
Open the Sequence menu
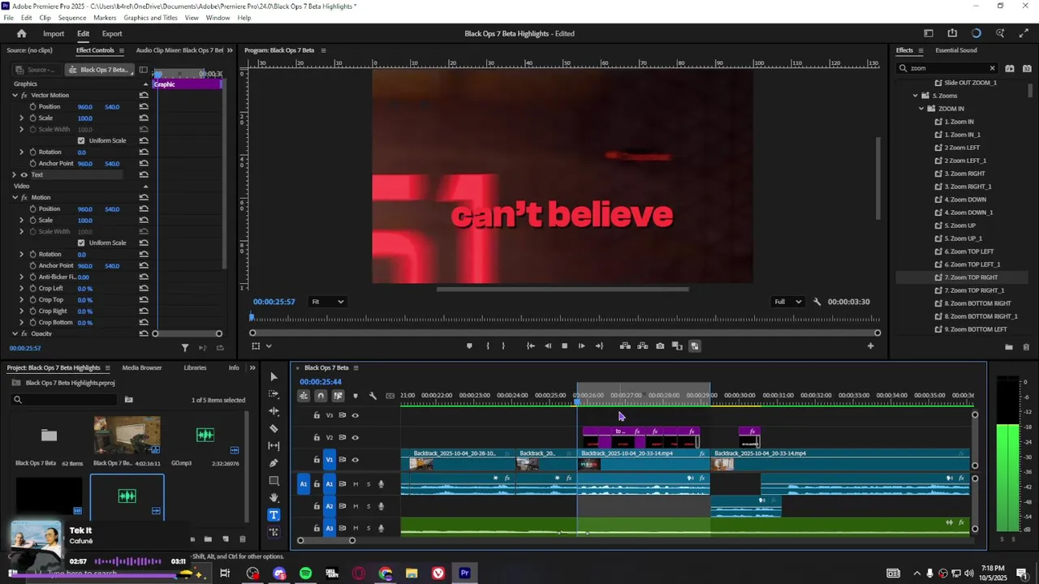[72, 18]
